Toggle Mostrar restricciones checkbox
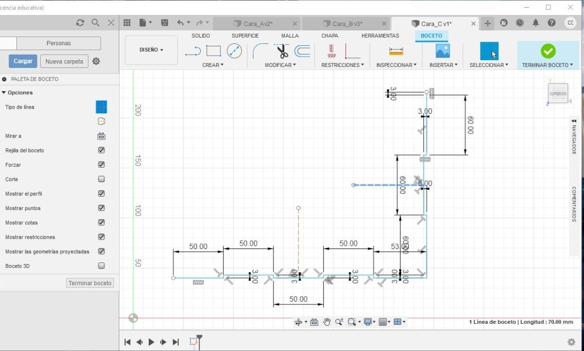This screenshot has width=584, height=351. point(101,237)
